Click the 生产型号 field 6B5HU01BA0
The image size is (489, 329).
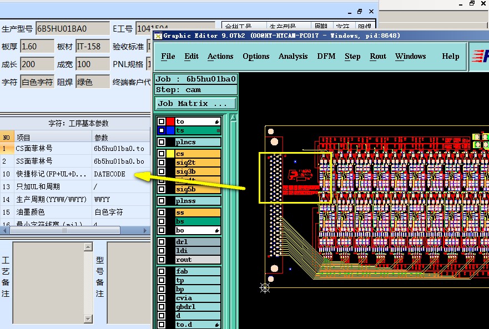click(x=72, y=29)
